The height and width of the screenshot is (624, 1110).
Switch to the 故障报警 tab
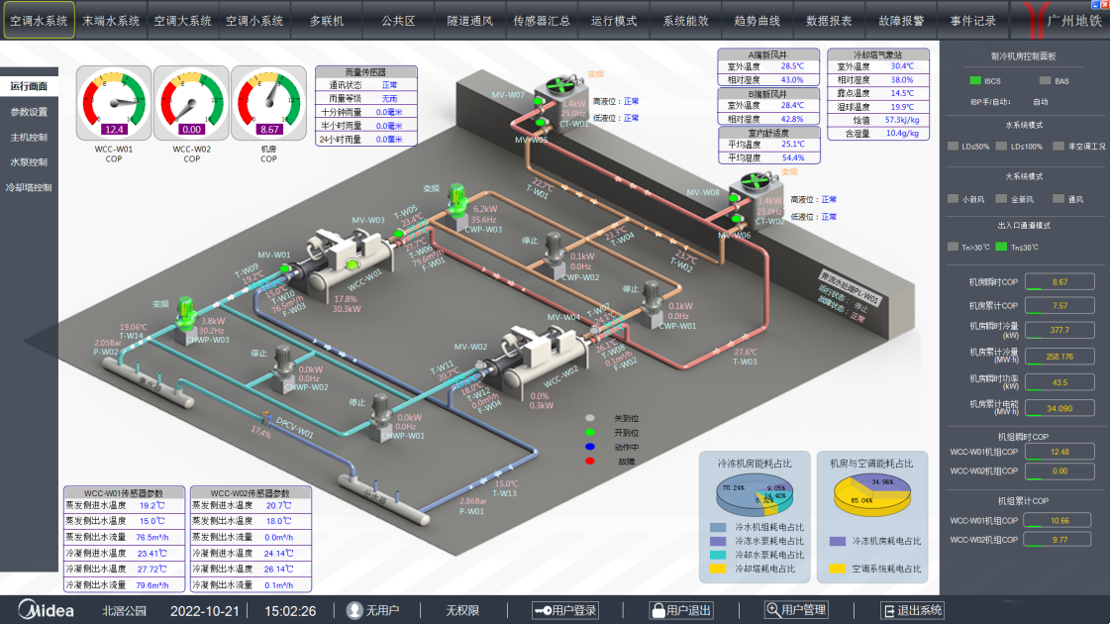[902, 20]
